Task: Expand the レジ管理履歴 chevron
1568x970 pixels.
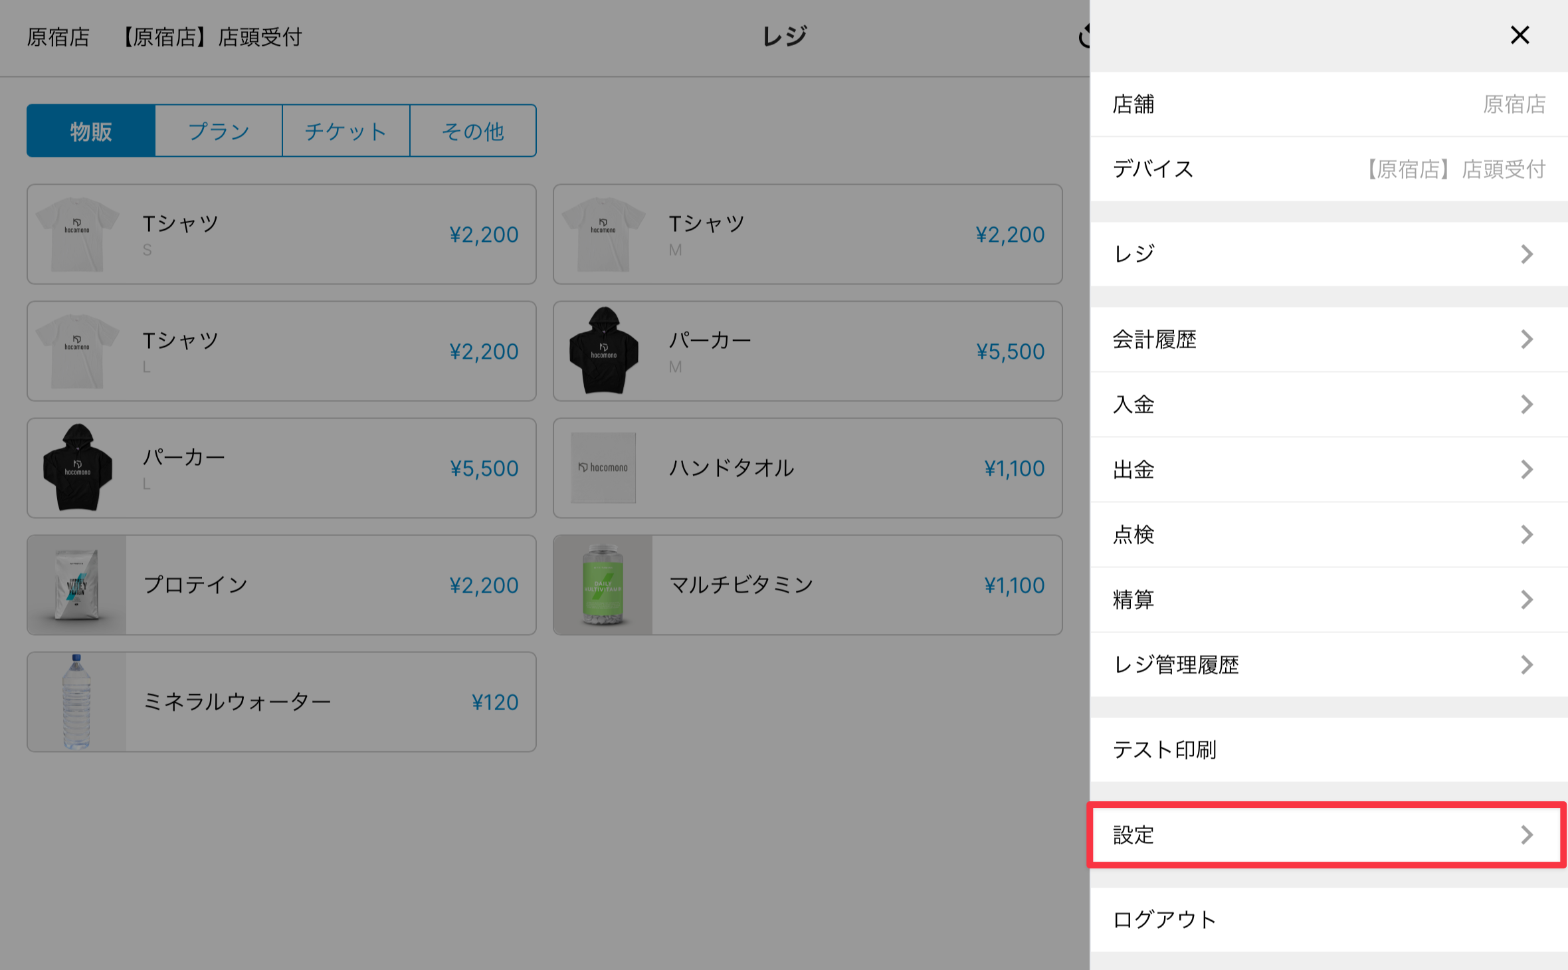Action: pos(1527,664)
